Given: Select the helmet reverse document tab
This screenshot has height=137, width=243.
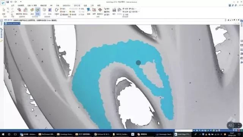Looking at the screenshot, I should [12, 23].
